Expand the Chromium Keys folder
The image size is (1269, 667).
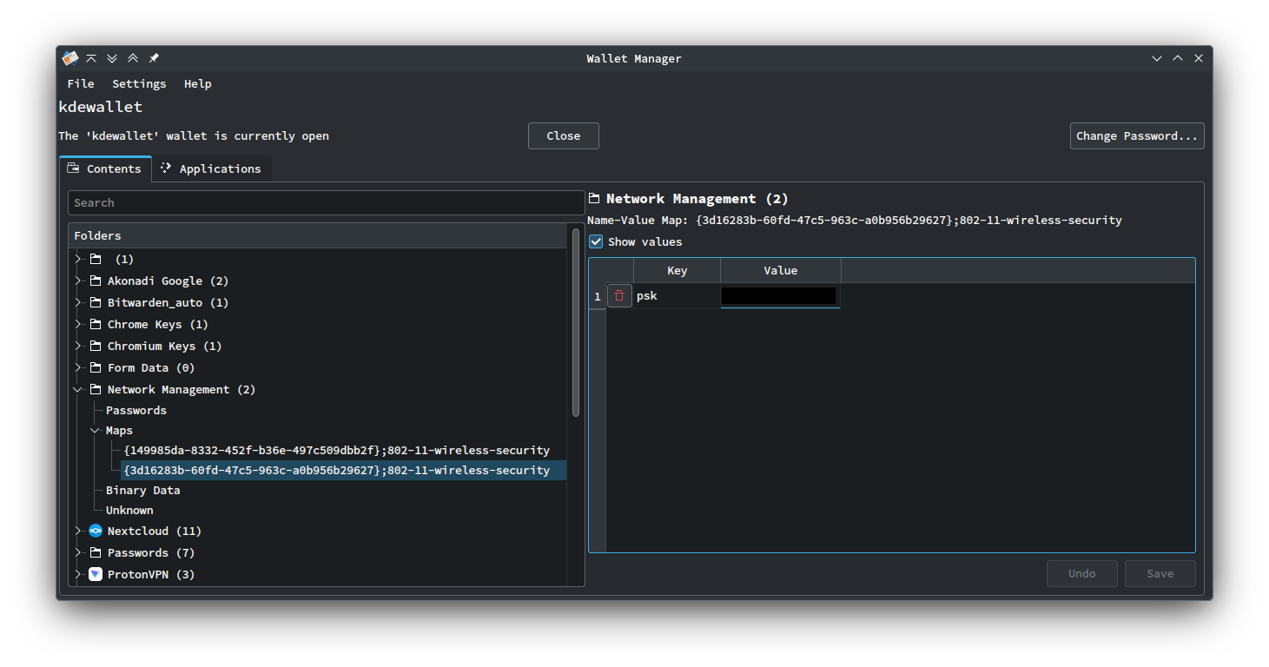[78, 346]
